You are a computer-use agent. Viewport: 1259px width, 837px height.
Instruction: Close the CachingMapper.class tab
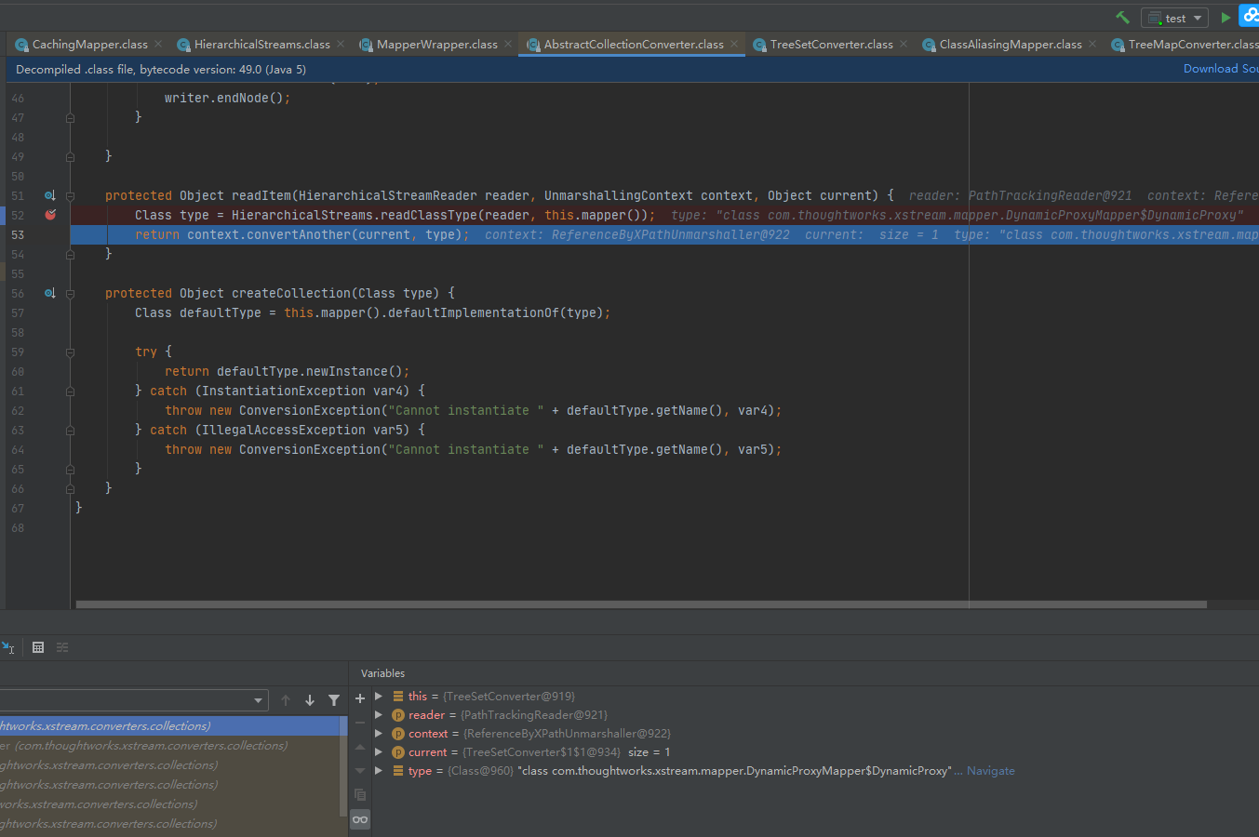click(x=158, y=44)
